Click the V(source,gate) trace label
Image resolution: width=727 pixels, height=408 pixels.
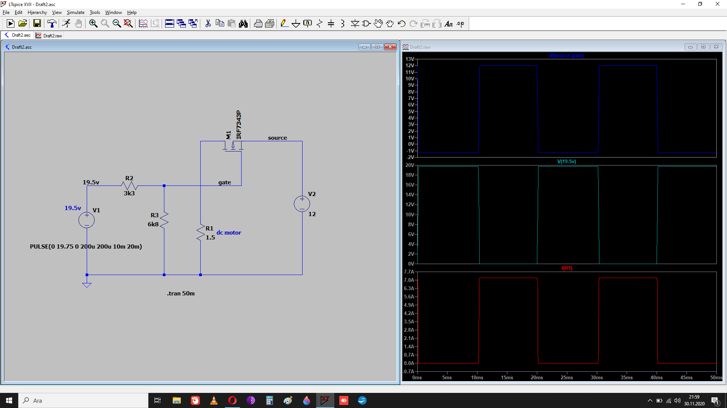(566, 56)
